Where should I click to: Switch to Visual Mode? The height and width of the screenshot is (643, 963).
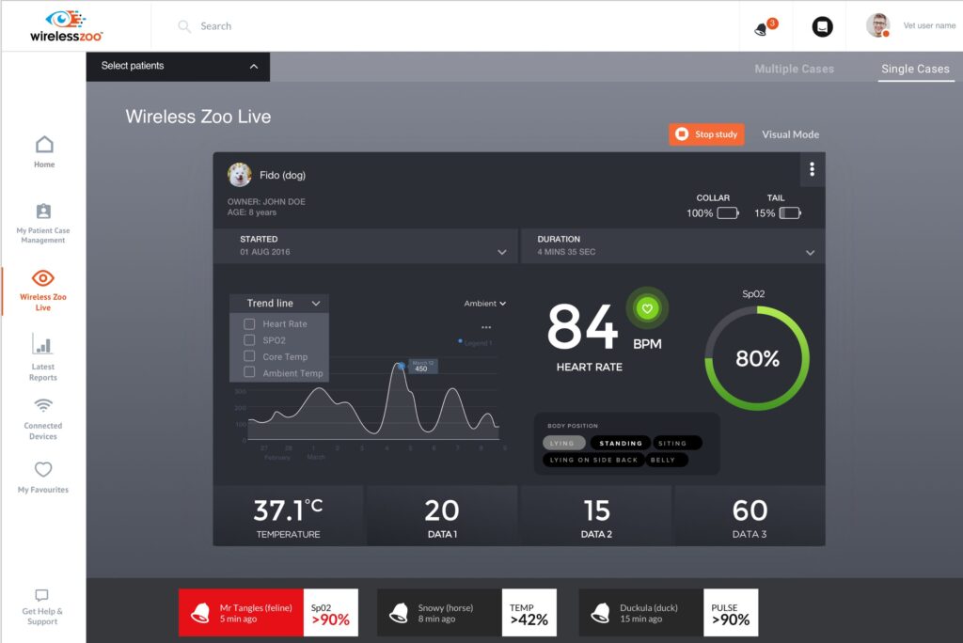790,134
